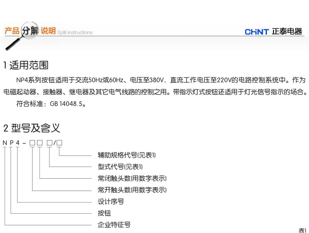Click the 设计序号 label
The height and width of the screenshot is (233, 309).
(x=110, y=202)
